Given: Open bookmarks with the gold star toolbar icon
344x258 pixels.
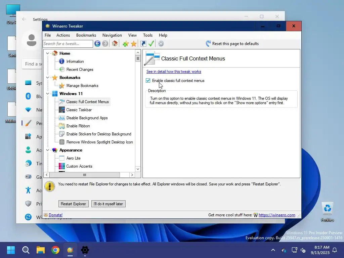Looking at the screenshot, I should [134, 44].
